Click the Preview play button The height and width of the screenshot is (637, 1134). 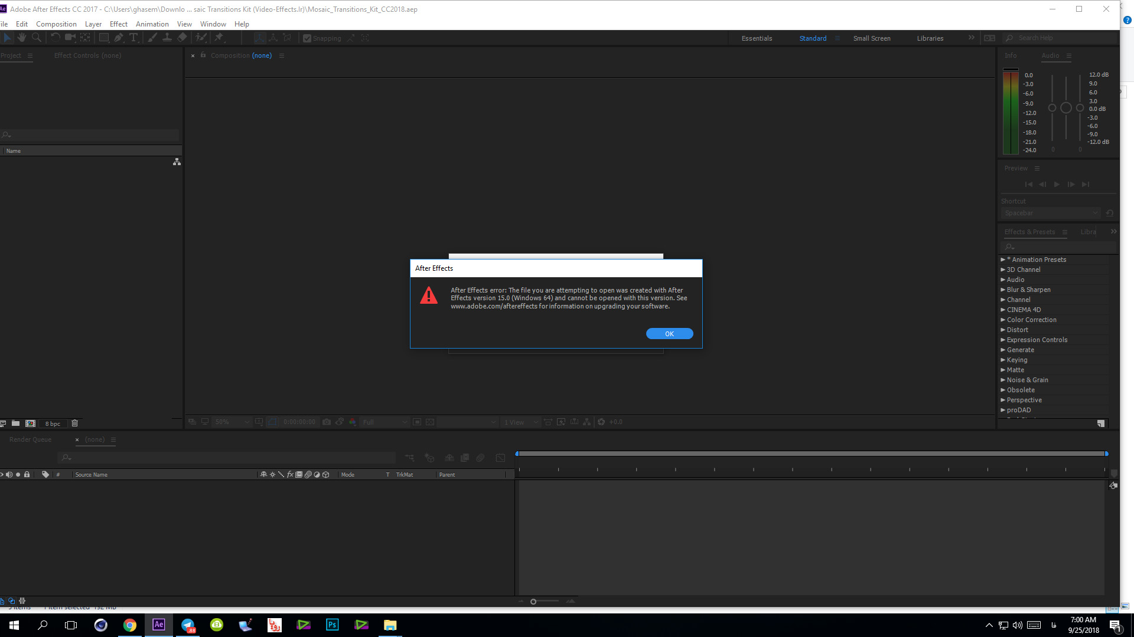pos(1057,185)
